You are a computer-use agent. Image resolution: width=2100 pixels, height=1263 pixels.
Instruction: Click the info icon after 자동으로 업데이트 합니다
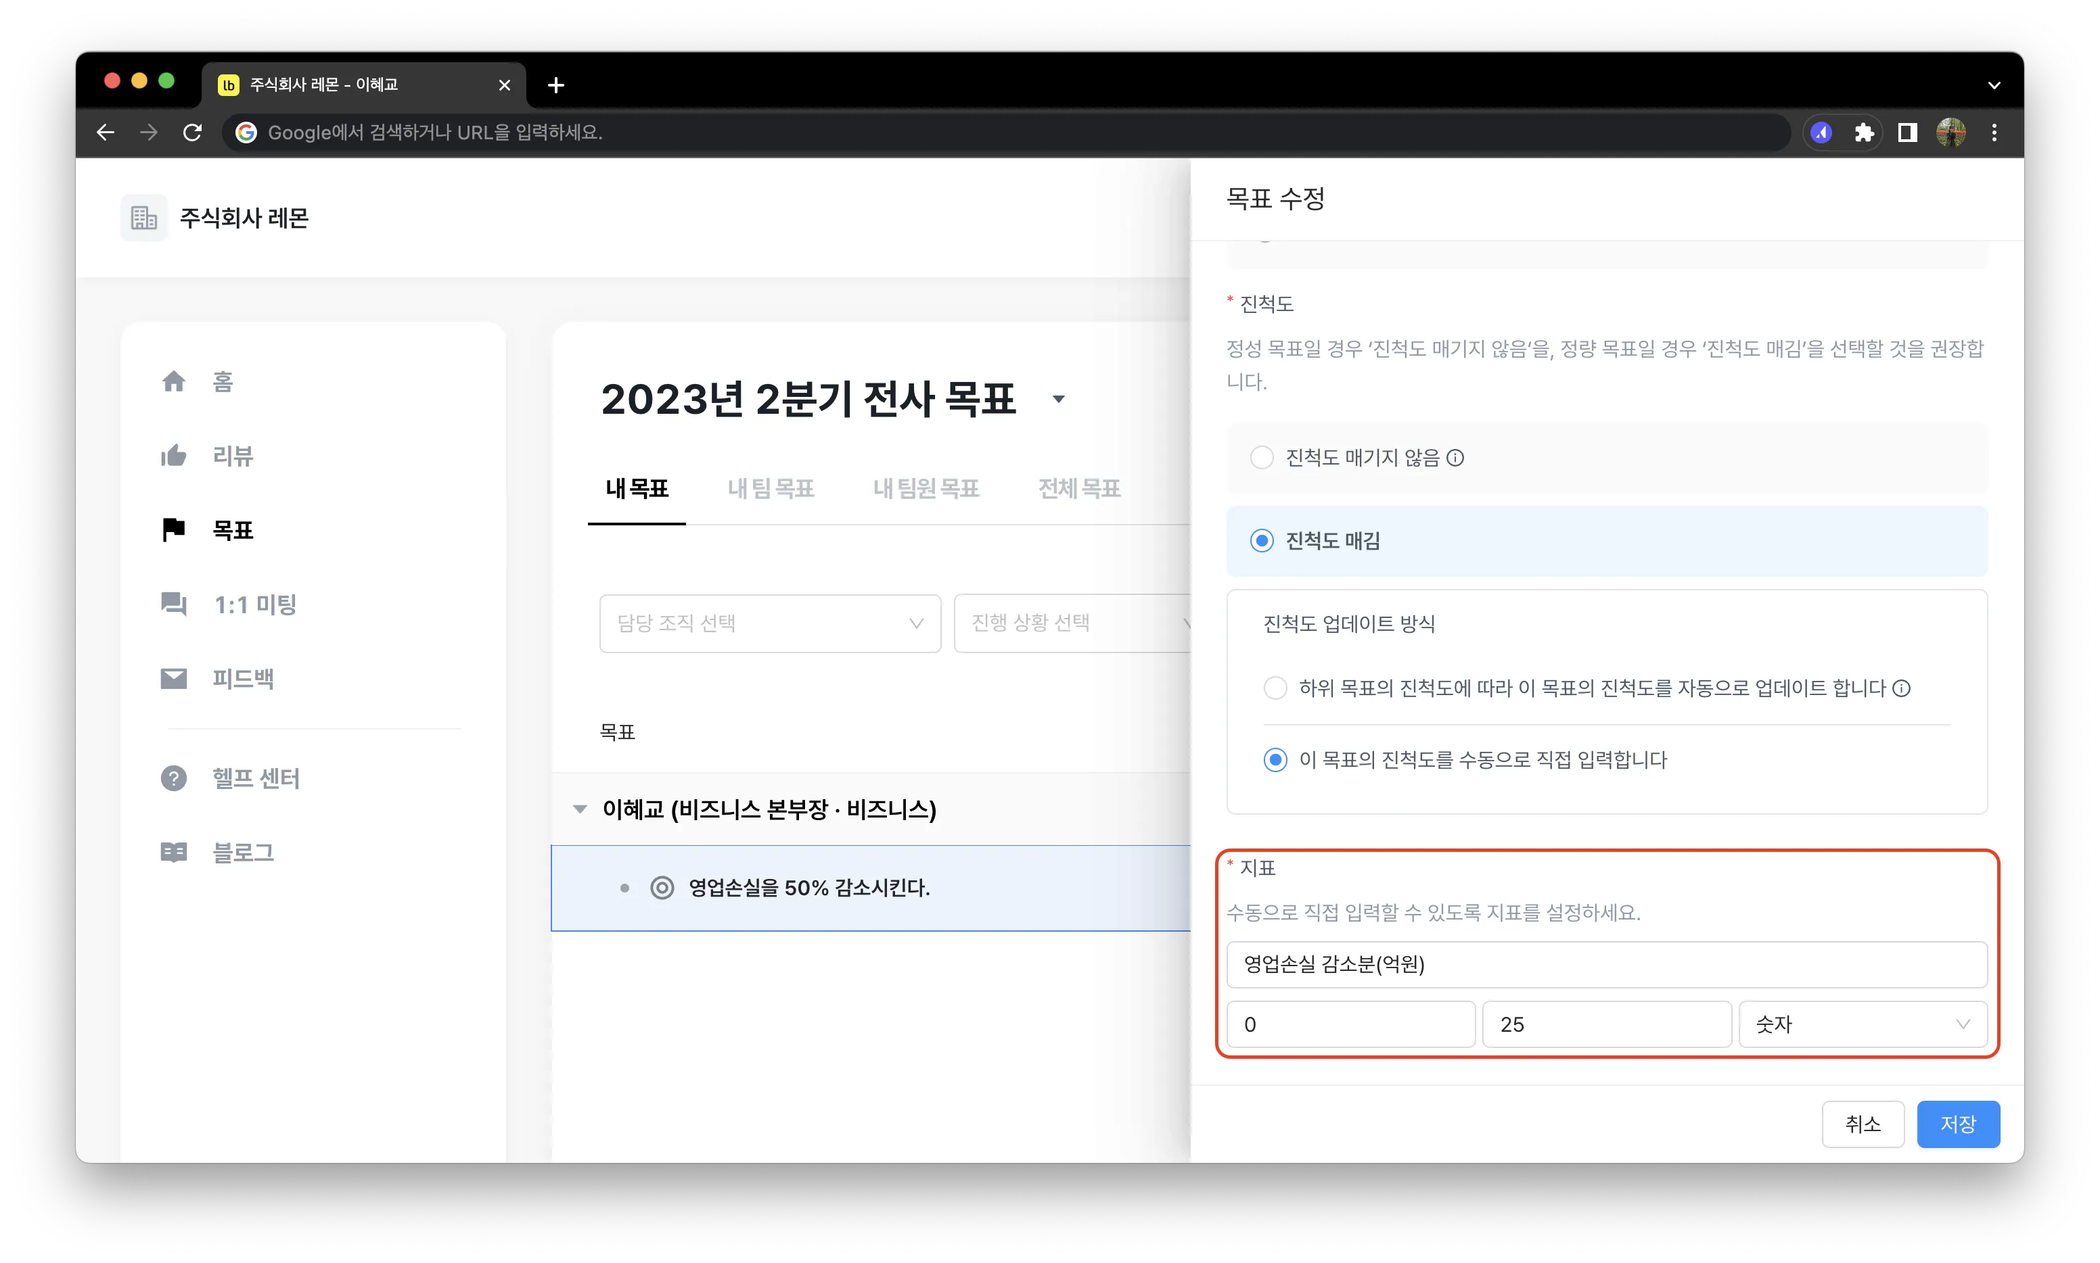[1902, 688]
